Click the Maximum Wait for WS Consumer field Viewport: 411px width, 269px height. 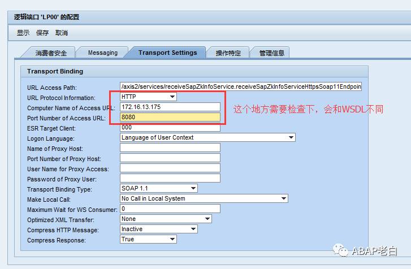170,209
